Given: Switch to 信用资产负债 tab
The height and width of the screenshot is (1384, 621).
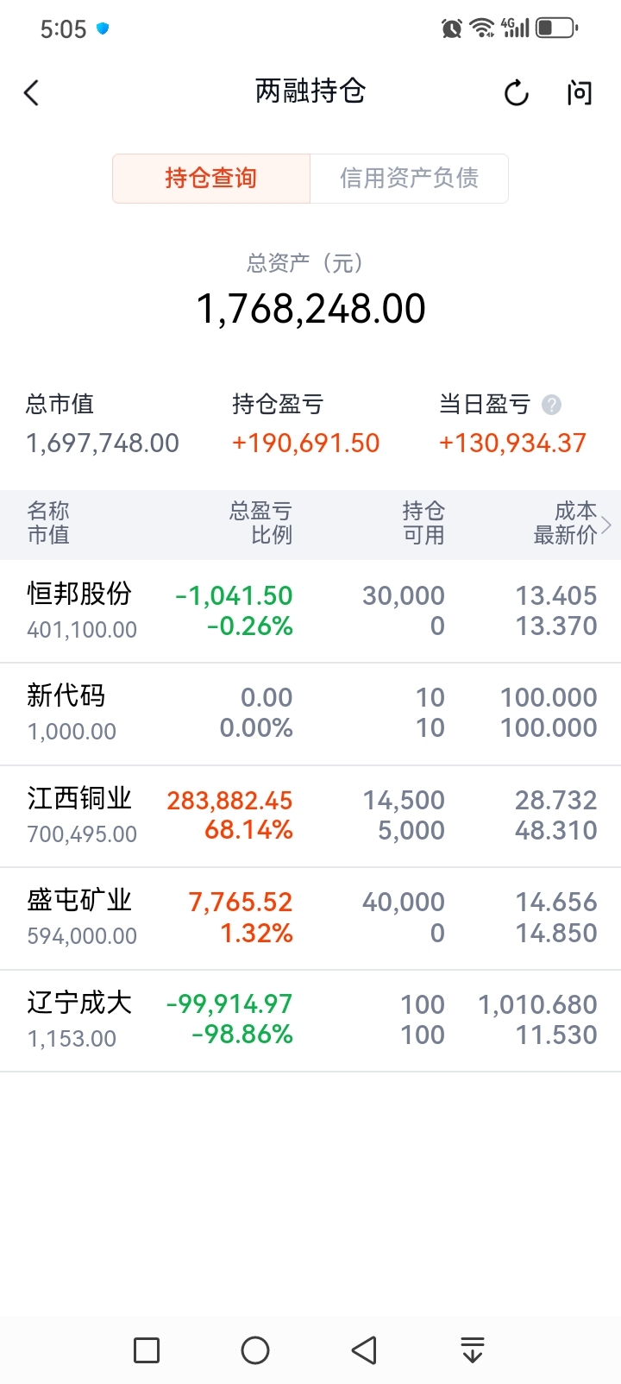Looking at the screenshot, I should [409, 179].
